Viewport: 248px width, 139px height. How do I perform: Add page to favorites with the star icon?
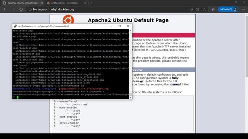pos(204,9)
